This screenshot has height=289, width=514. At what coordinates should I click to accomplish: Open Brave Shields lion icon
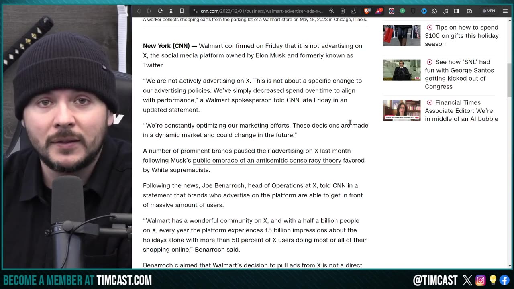tap(367, 11)
